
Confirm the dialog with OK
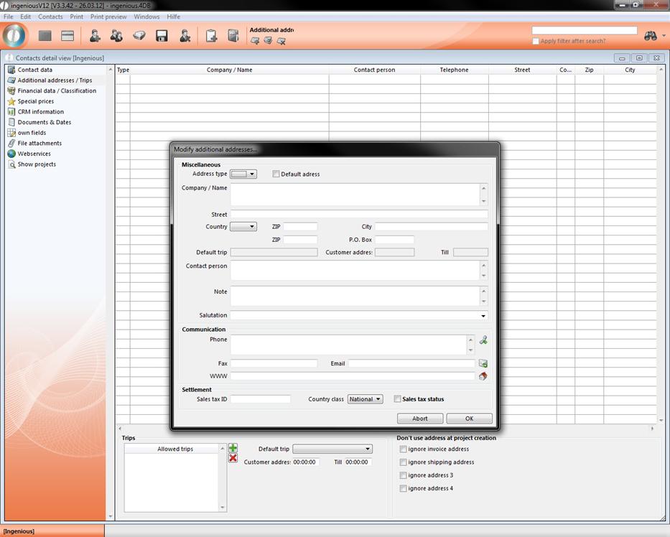pyautogui.click(x=469, y=419)
